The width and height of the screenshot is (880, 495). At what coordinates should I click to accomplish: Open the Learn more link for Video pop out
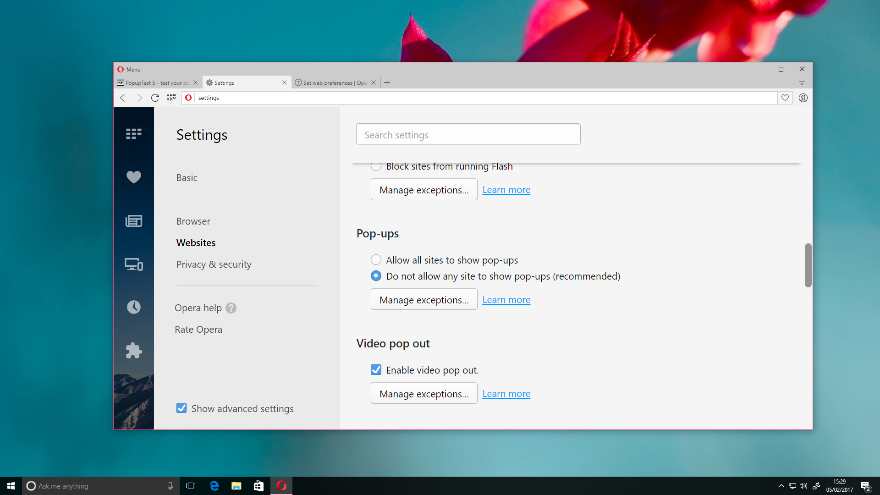pyautogui.click(x=506, y=394)
